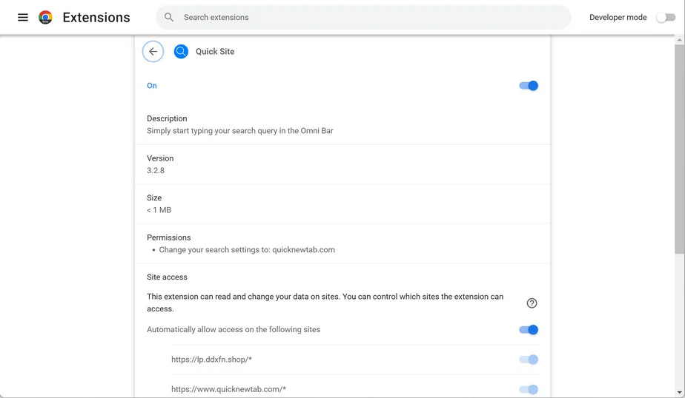Turn off the Quick Site extension toggle

(529, 86)
